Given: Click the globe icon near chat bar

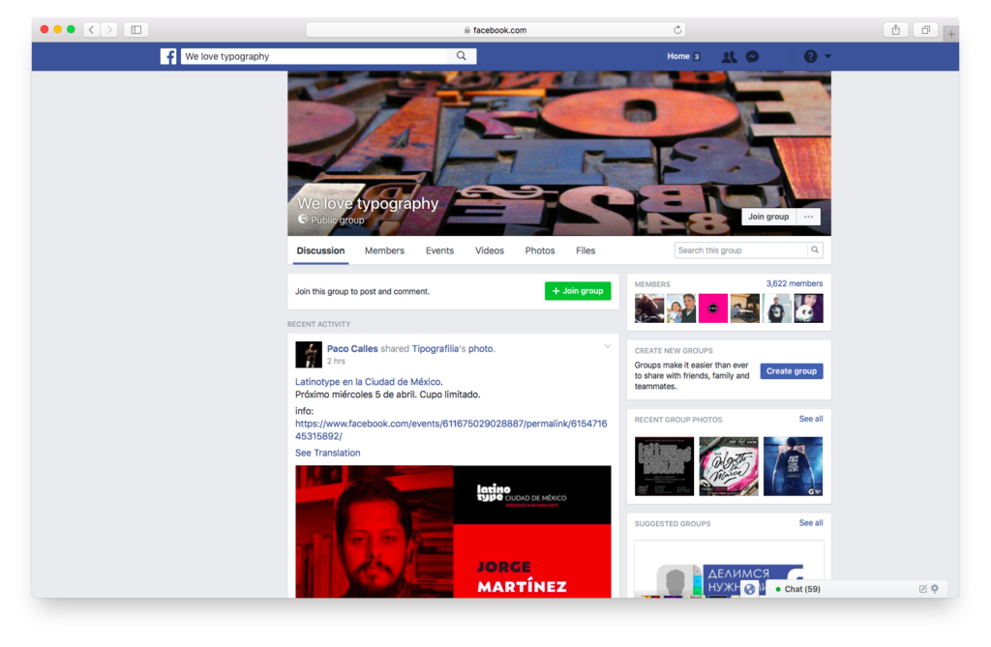Looking at the screenshot, I should [x=750, y=590].
